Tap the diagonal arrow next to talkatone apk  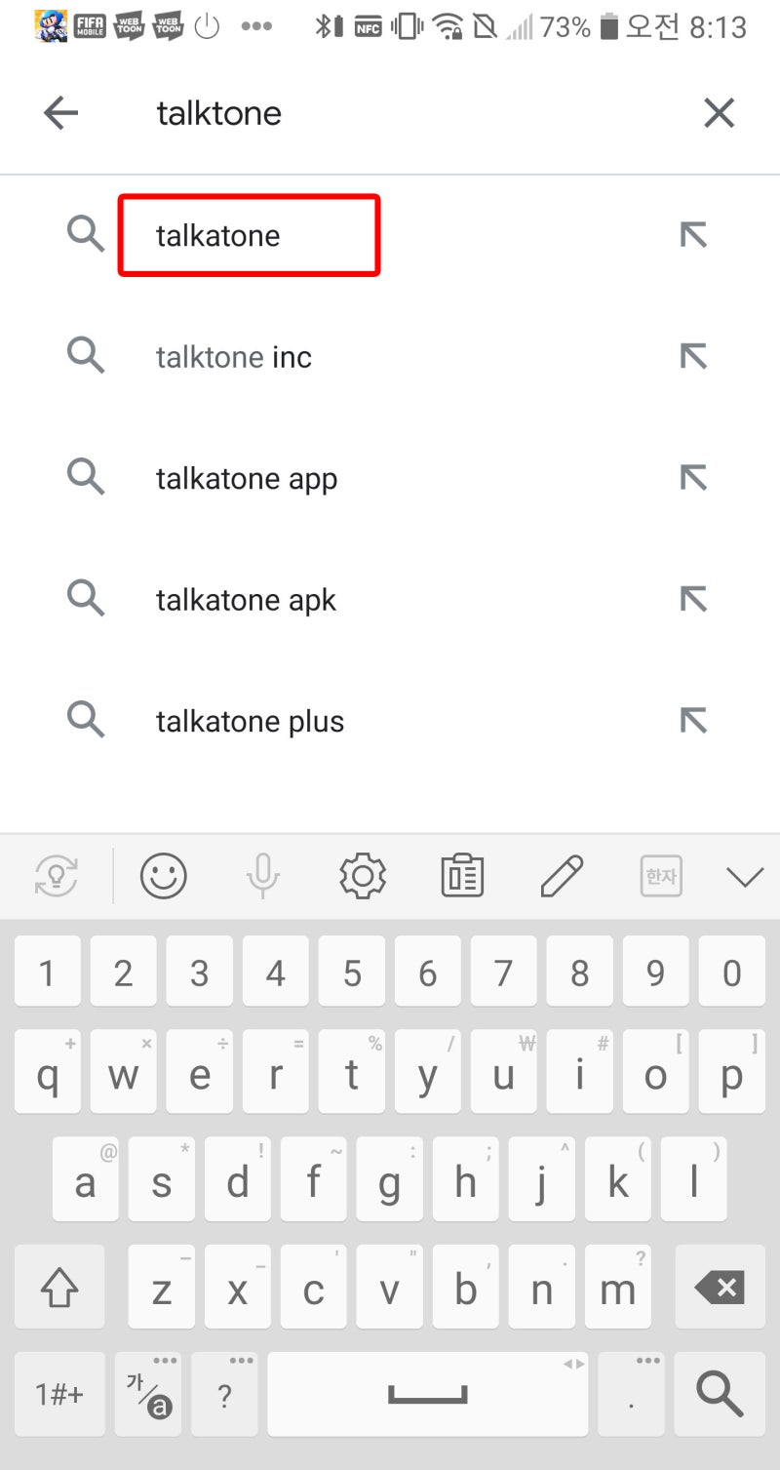[693, 599]
